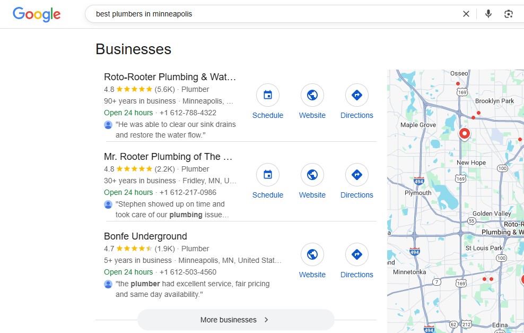Viewport: 524px width, 333px height.
Task: Click the Google logo
Action: [x=37, y=14]
